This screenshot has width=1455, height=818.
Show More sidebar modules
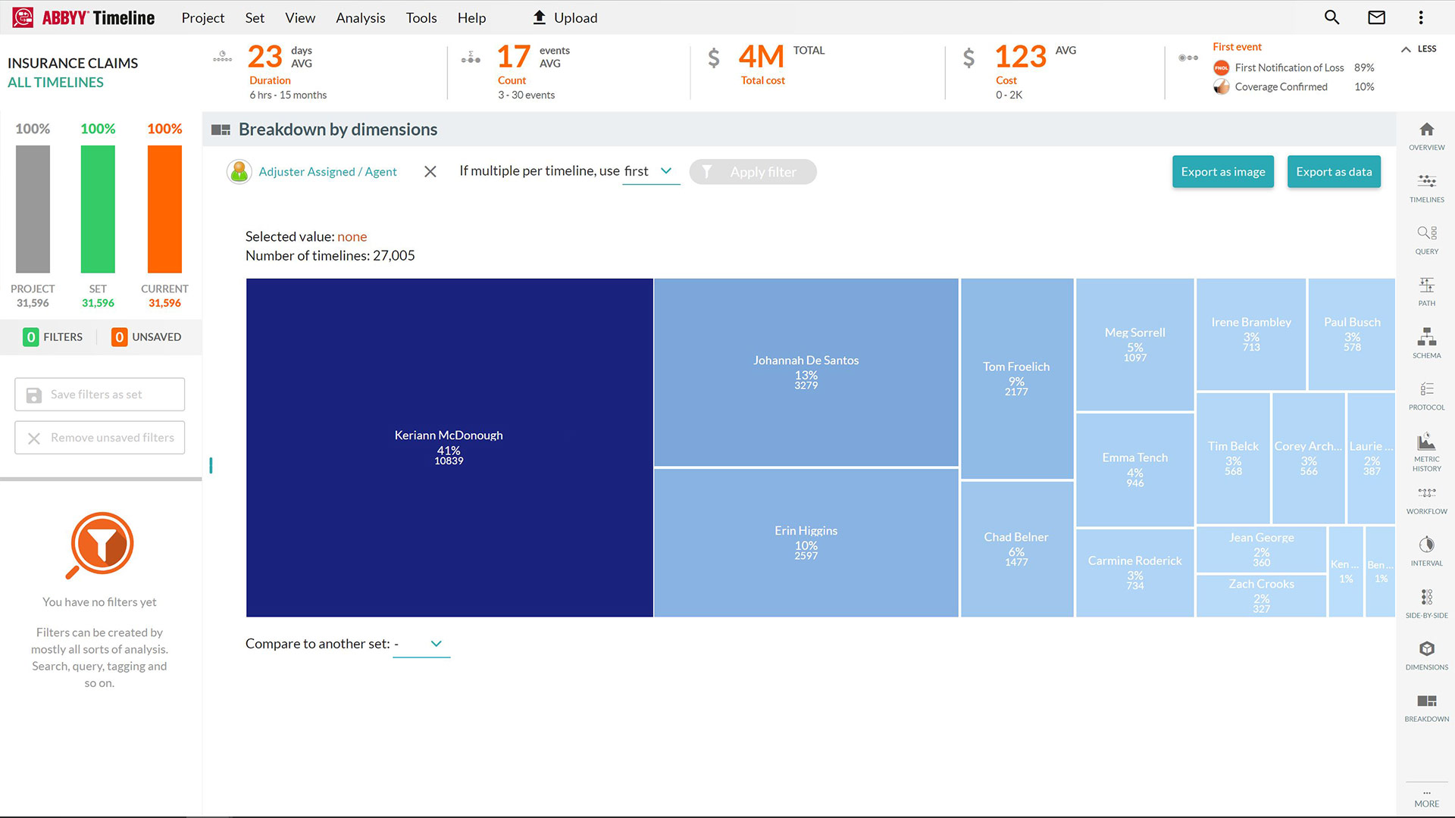[x=1426, y=798]
